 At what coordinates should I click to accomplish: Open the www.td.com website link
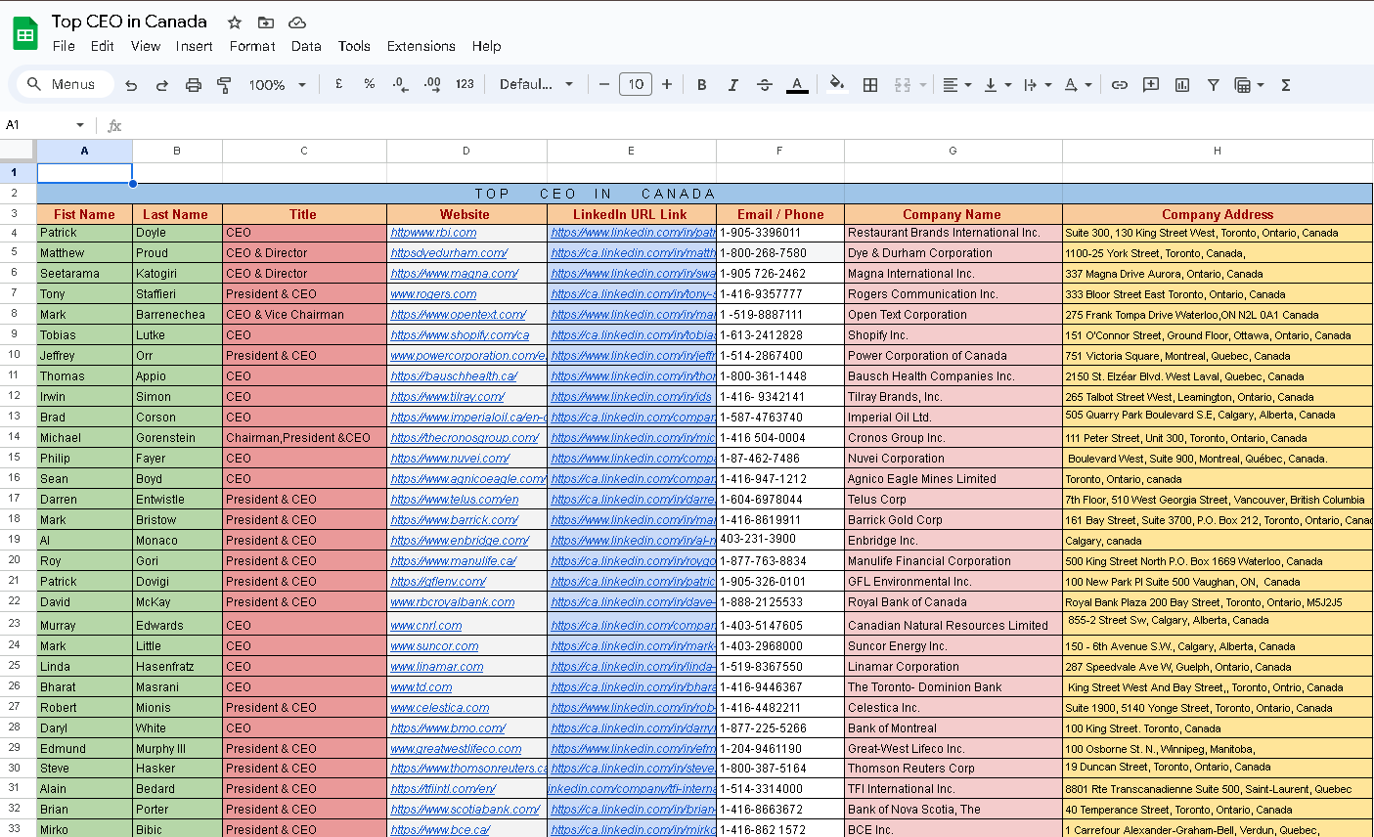(x=421, y=687)
